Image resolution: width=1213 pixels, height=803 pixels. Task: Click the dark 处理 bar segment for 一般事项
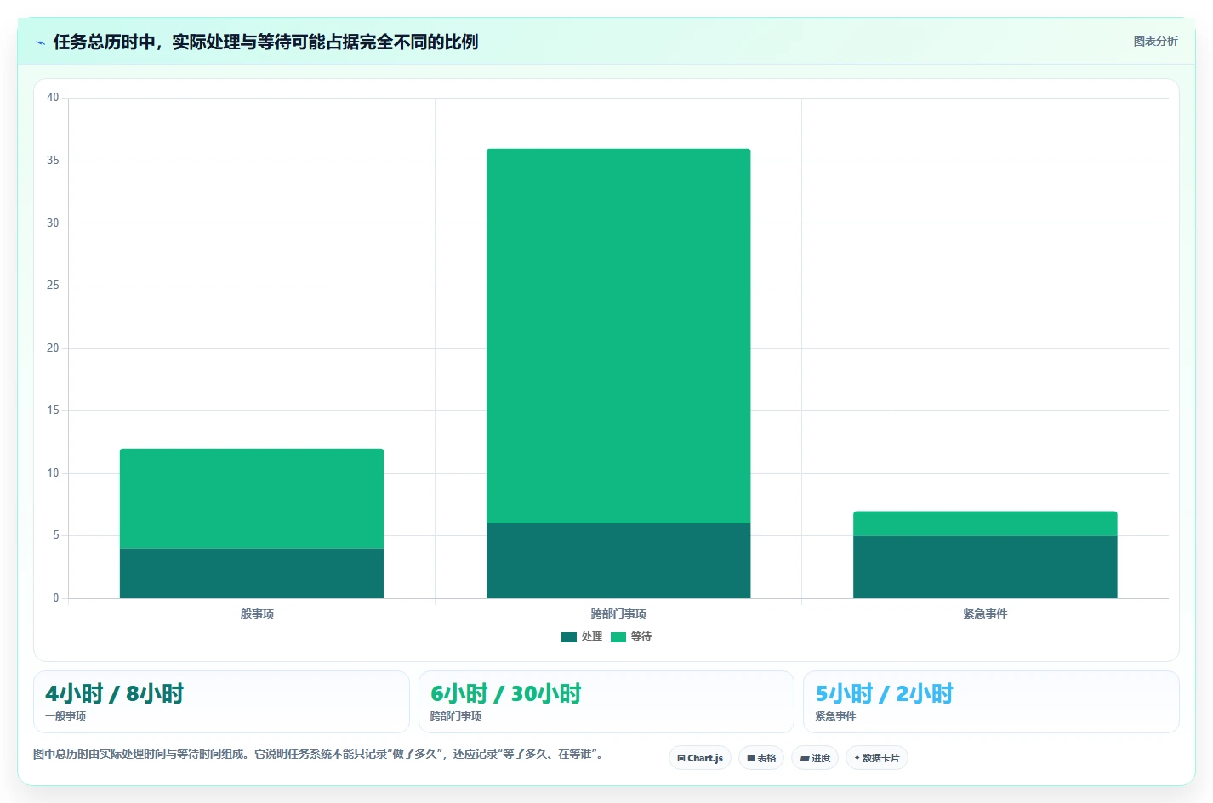click(252, 574)
